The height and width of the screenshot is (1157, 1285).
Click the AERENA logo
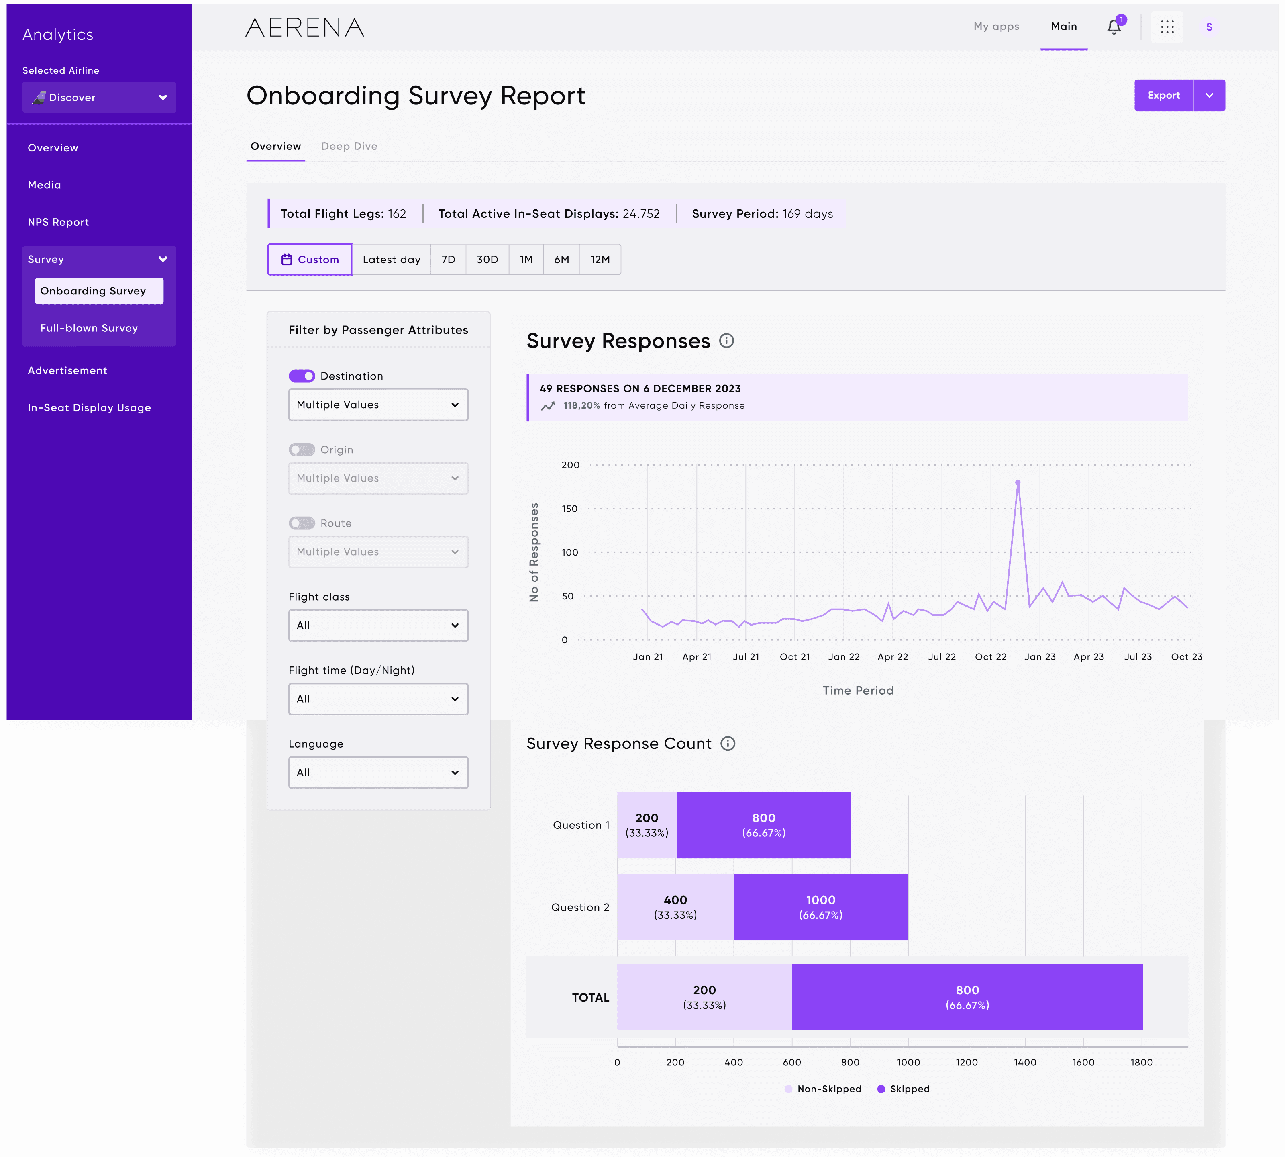(x=304, y=27)
